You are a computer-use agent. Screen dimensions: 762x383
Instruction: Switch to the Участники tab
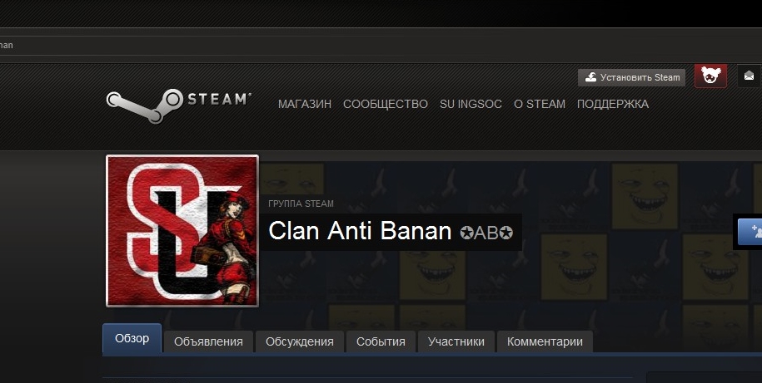pos(456,341)
